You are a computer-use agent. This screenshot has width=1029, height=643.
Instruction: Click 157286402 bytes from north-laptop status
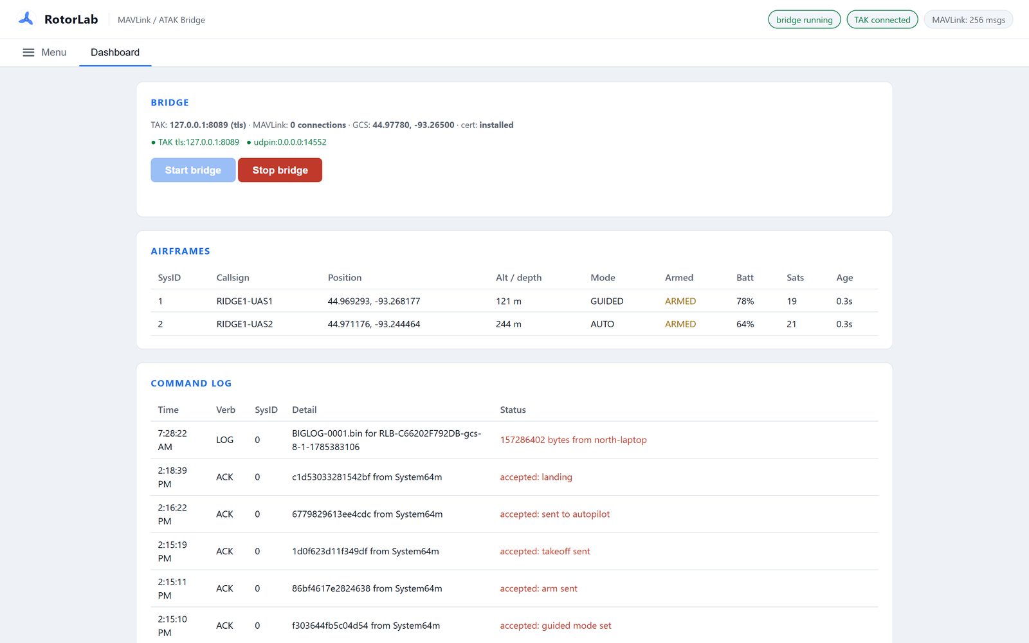pos(573,440)
